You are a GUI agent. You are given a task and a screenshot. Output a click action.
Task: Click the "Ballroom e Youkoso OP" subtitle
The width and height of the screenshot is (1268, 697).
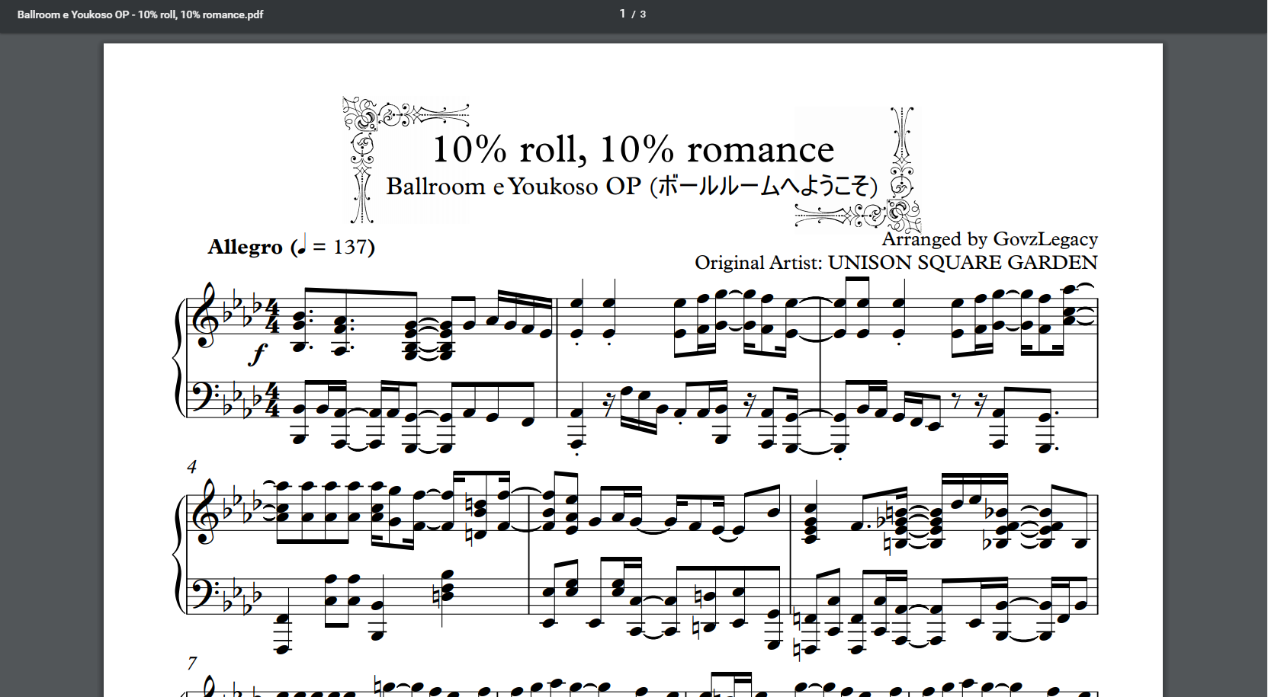point(513,187)
